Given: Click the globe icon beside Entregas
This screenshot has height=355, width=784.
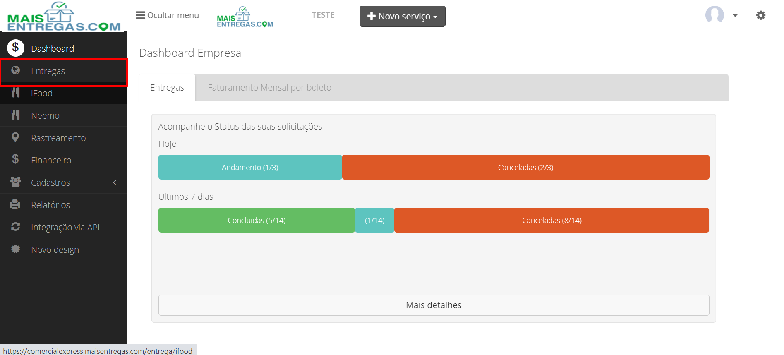Looking at the screenshot, I should coord(16,70).
